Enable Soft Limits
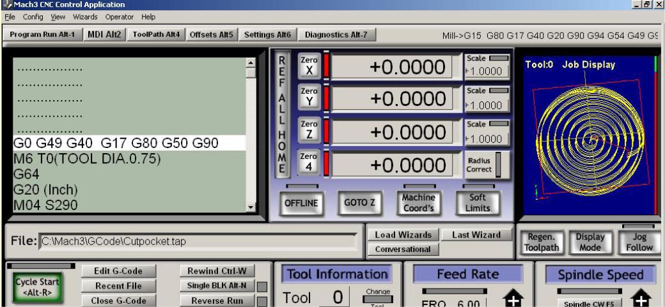This screenshot has height=307, width=665. [x=478, y=203]
